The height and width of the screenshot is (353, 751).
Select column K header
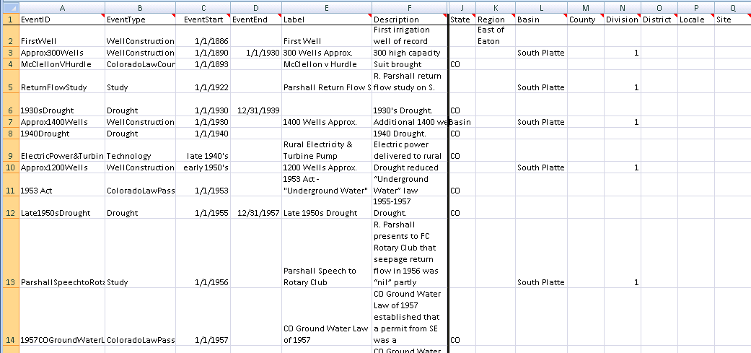coord(496,7)
